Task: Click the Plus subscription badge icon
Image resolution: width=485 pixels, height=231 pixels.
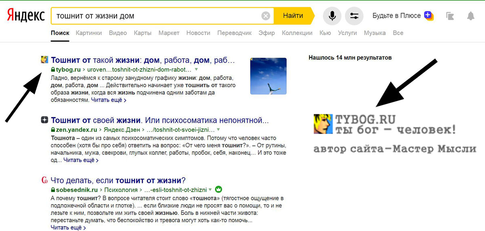Action: [428, 16]
